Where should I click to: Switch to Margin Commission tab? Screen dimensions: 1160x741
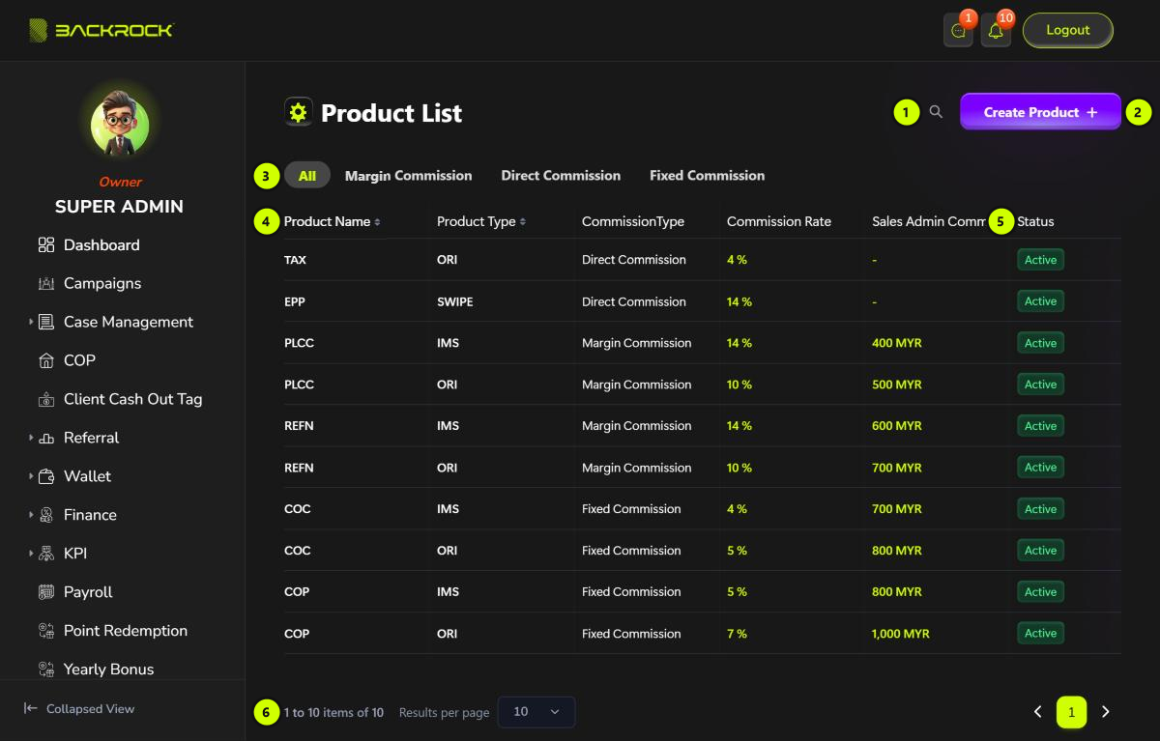[x=408, y=175]
